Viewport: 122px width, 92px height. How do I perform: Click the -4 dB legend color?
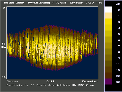108,27
